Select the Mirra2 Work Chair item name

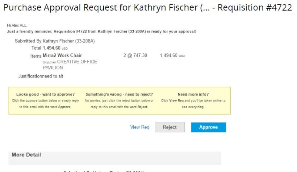[62, 55]
